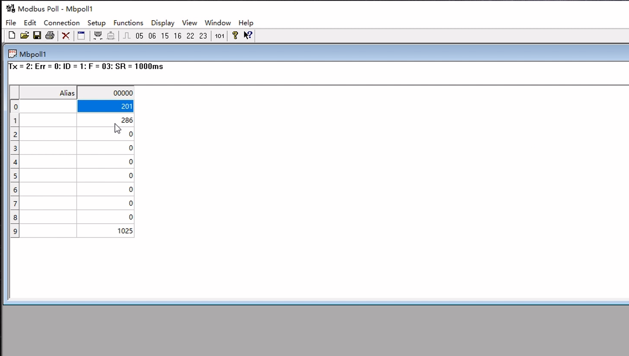The width and height of the screenshot is (629, 356).
Task: Open the Connection menu
Action: (x=61, y=23)
